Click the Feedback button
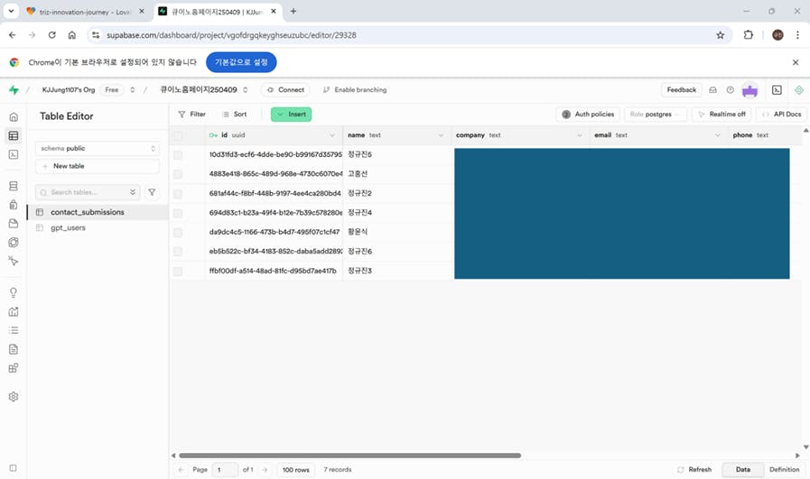 682,90
